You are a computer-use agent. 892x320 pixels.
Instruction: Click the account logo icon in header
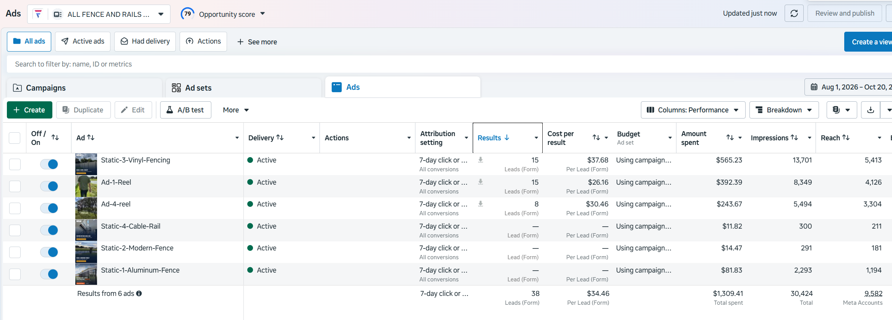38,14
